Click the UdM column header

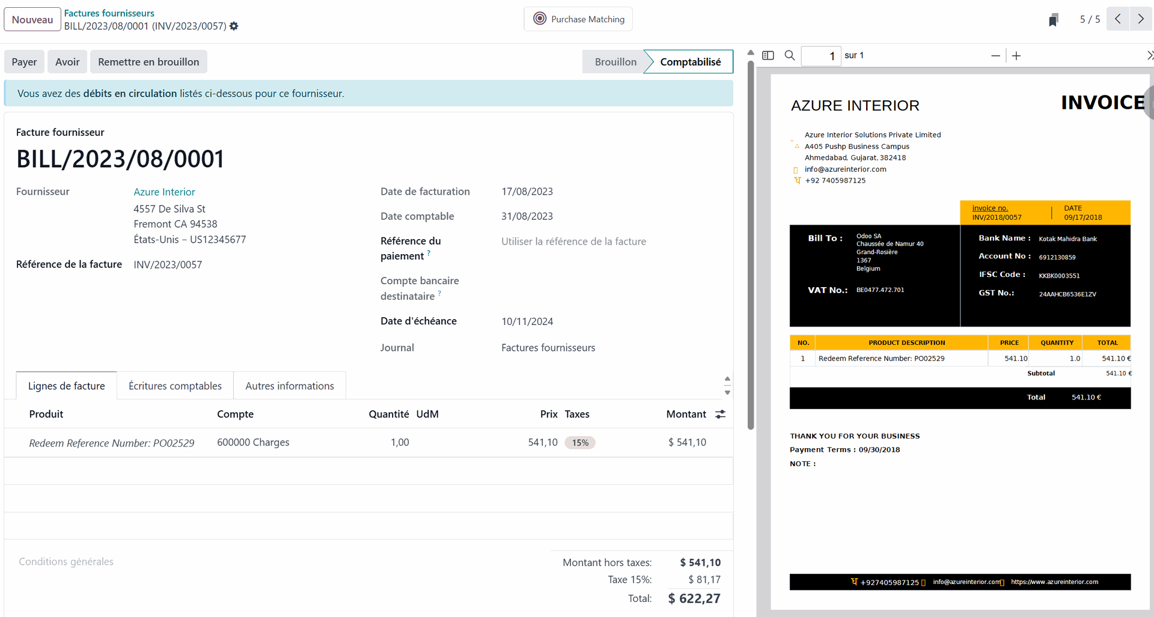click(x=427, y=414)
